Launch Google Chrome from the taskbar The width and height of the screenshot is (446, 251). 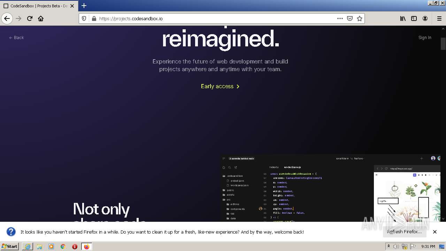[x=63, y=246]
